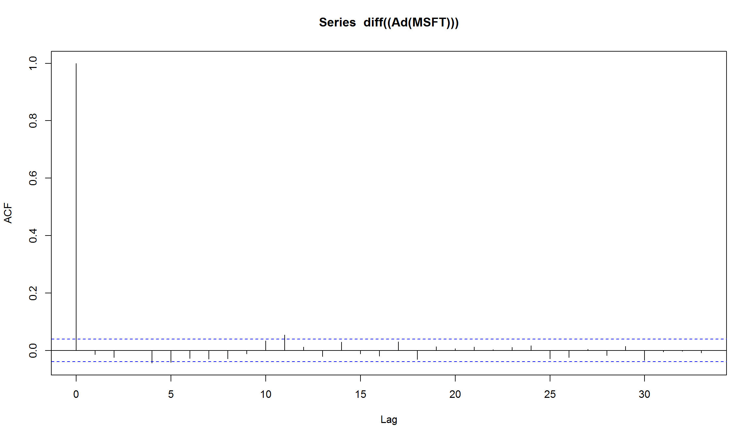Click the y-axis tick label 0.2
Screen dimensions: 753x439
[x=33, y=293]
